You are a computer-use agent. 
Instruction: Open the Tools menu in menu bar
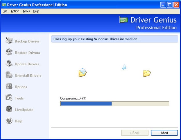(26, 11)
